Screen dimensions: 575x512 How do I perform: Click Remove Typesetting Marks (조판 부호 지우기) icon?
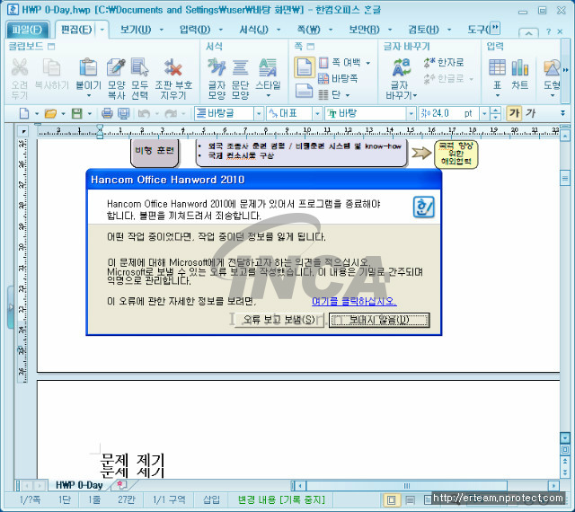173,67
